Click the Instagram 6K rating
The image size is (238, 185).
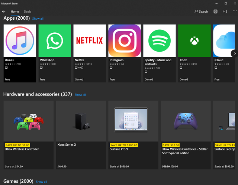(117, 64)
